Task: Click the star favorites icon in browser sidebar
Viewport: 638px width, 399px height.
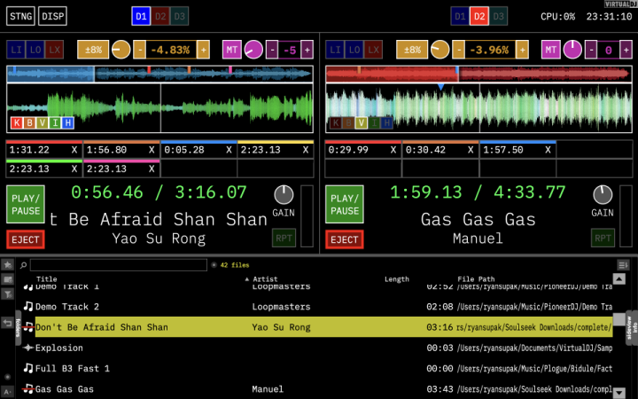Action: point(8,265)
